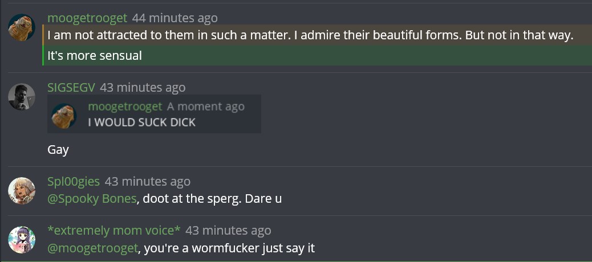Open Spl00gies' anime avatar
592x262 pixels.
(x=22, y=191)
